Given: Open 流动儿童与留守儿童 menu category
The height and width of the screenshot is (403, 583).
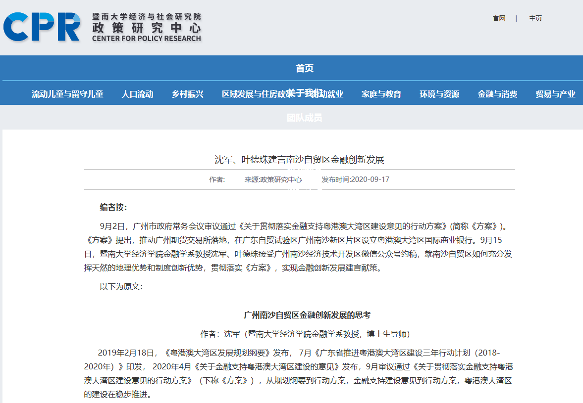Looking at the screenshot, I should coord(67,94).
